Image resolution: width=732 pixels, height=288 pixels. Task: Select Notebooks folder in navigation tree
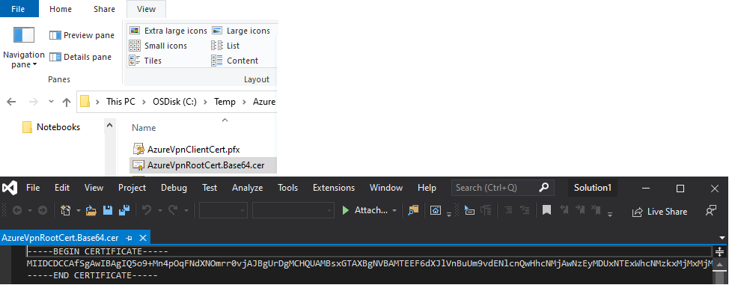click(52, 127)
